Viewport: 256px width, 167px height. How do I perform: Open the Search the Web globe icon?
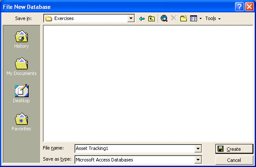click(164, 18)
